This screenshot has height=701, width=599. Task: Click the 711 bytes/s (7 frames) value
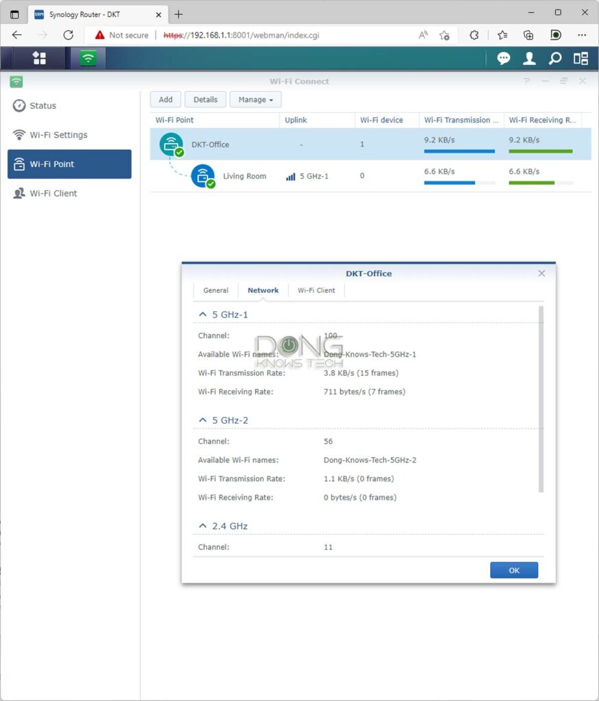click(x=364, y=392)
